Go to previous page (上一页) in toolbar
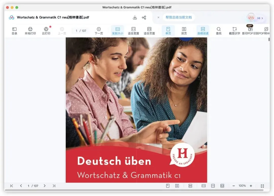 pyautogui.click(x=62, y=31)
